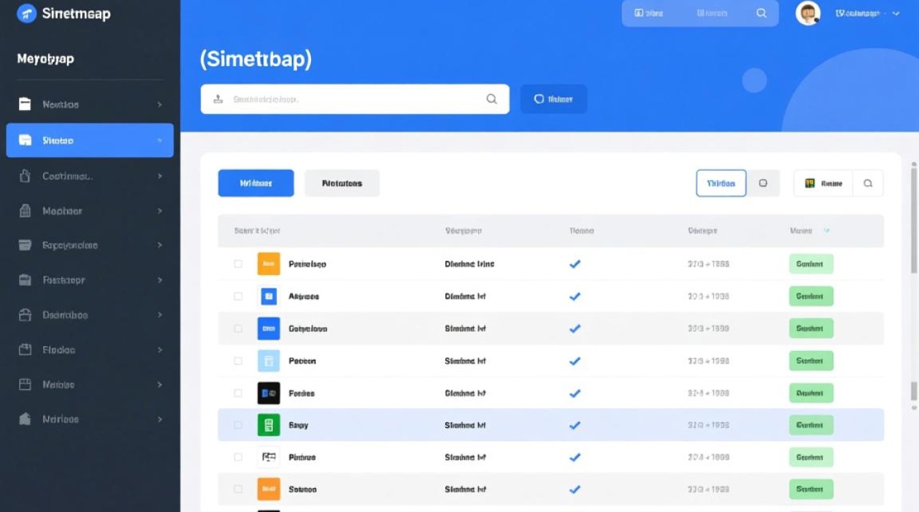919x512 pixels.
Task: Click the user avatar picture in top bar
Action: coord(808,13)
